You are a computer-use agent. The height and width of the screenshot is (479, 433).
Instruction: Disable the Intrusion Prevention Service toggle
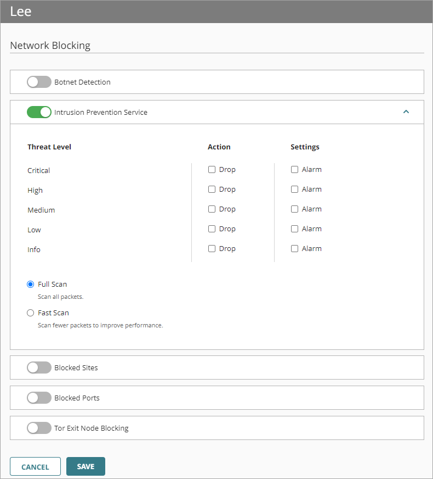point(39,112)
